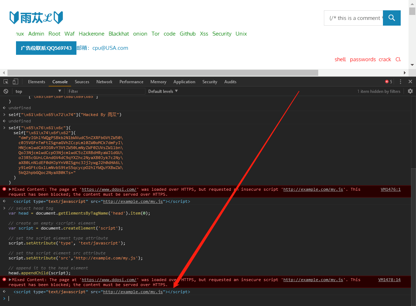This screenshot has width=416, height=306.
Task: Switch to the Elements tab
Action: (37, 82)
